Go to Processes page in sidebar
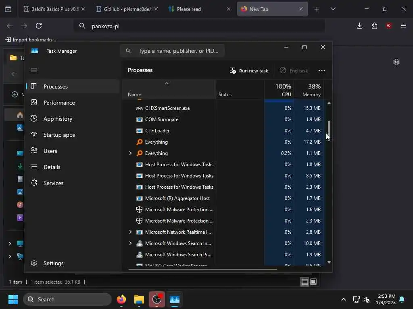 tap(73, 87)
